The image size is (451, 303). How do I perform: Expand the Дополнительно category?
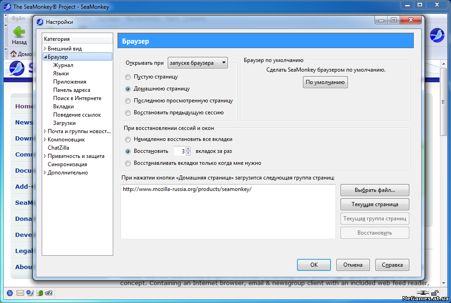pos(45,173)
